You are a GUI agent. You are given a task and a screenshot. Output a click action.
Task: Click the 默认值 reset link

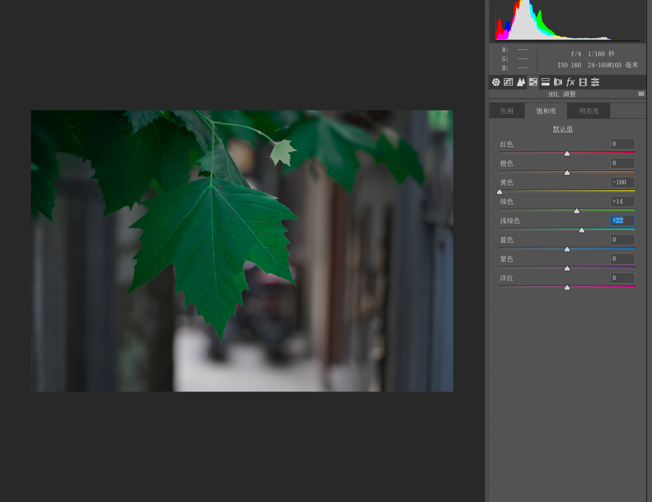coord(563,129)
